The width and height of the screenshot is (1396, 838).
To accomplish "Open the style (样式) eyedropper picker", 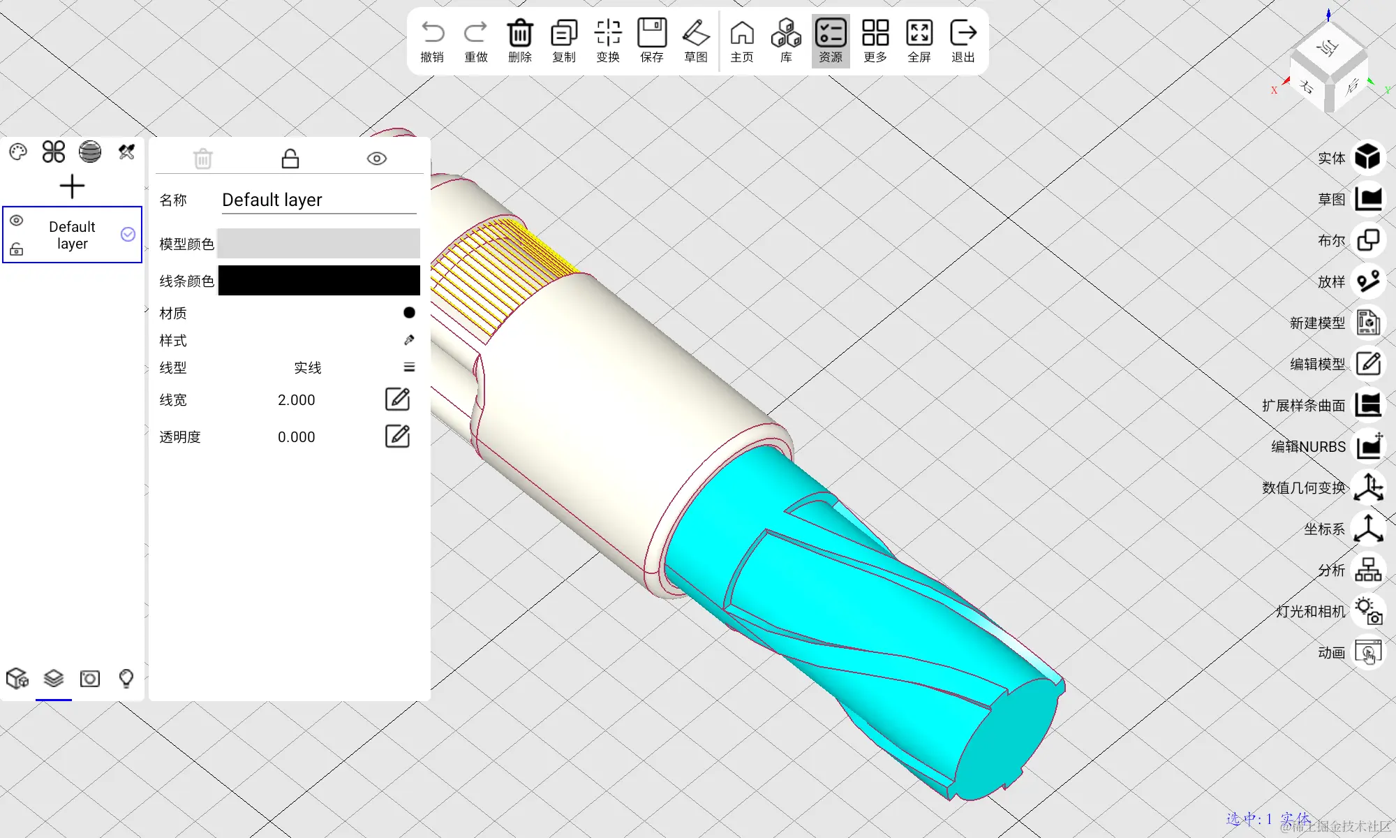I will (409, 340).
